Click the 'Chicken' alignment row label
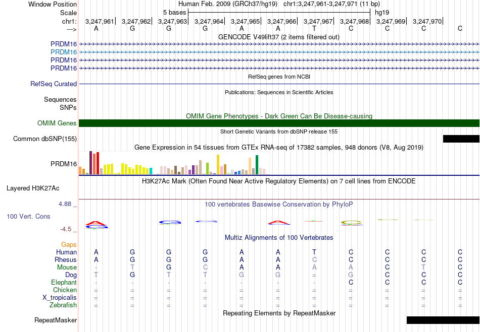Screen dimensions: 480x332 pyautogui.click(x=65, y=290)
